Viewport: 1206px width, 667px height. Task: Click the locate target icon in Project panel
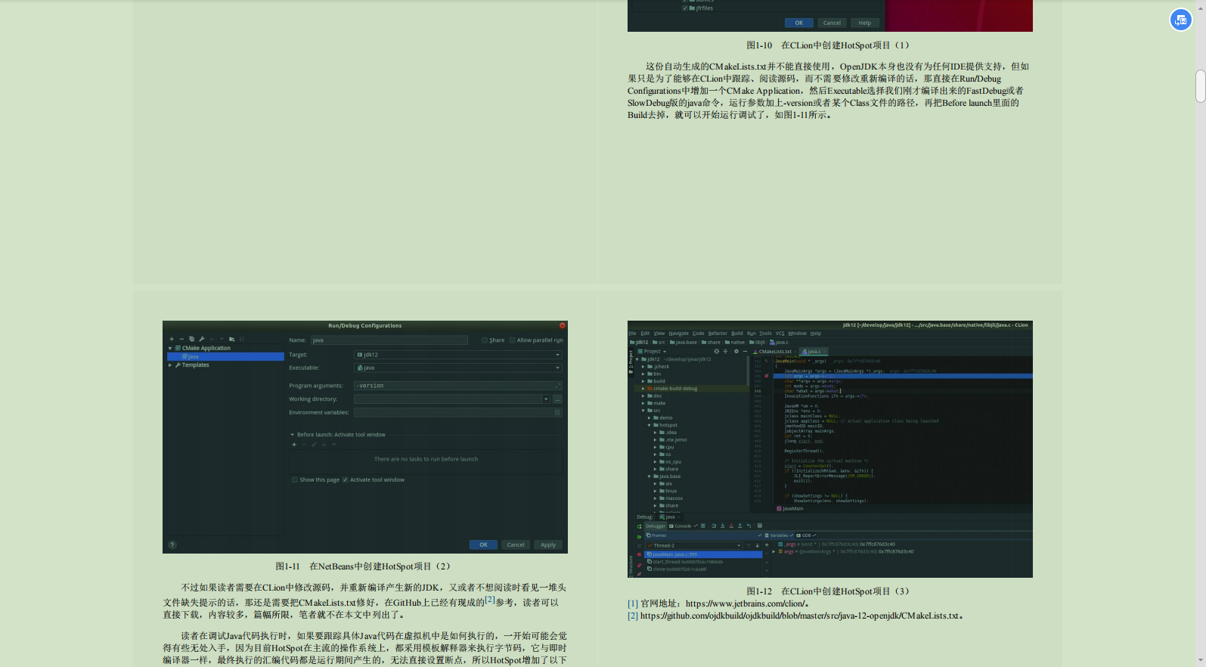717,351
